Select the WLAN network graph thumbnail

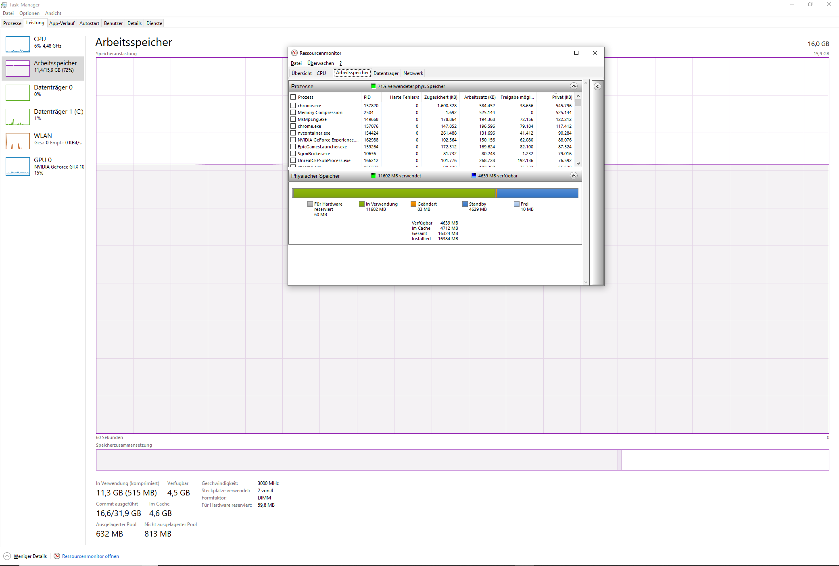coord(18,141)
